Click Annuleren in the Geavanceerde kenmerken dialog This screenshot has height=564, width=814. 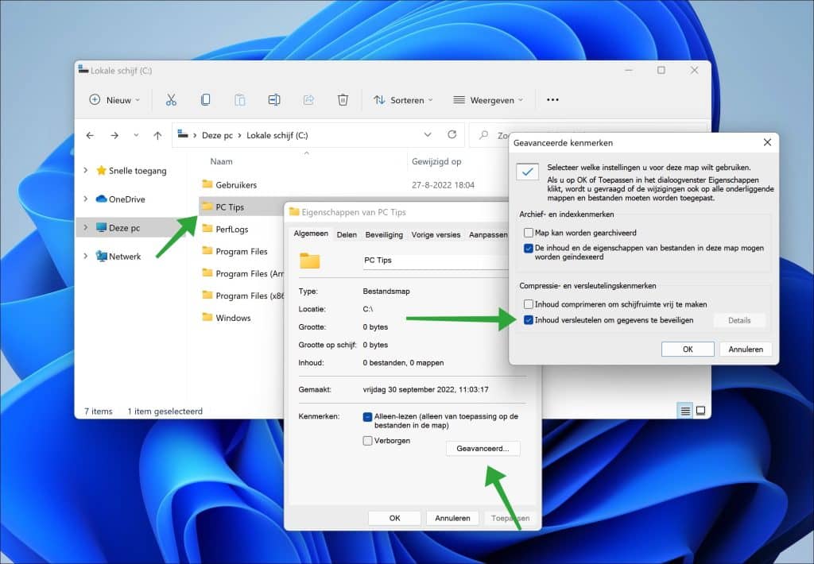pyautogui.click(x=745, y=349)
